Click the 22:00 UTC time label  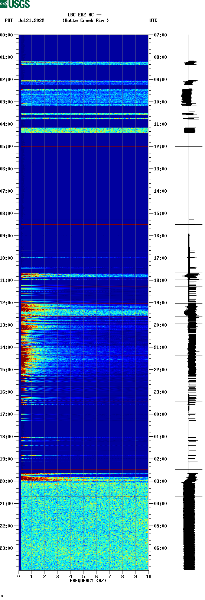tap(160, 370)
